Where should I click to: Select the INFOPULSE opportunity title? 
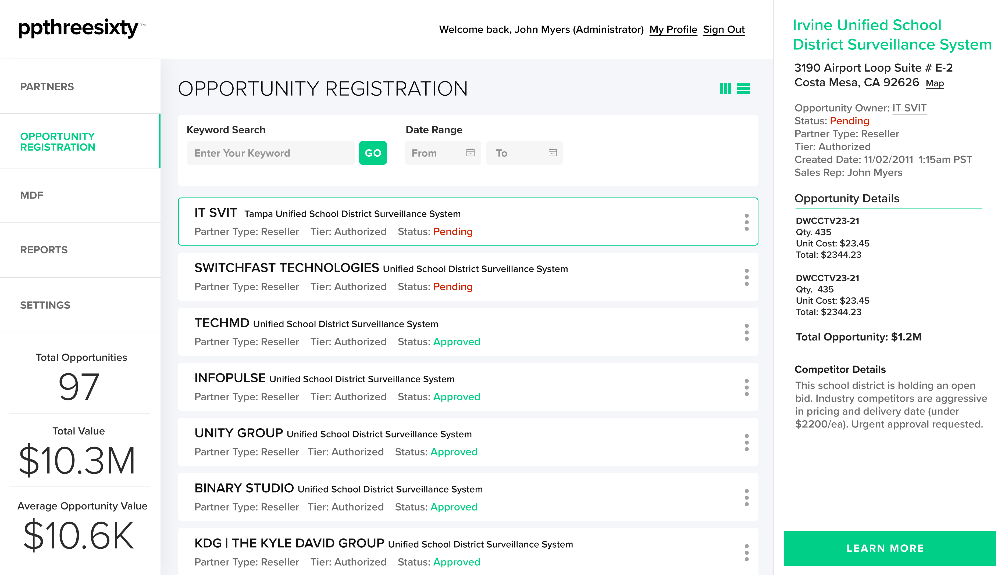tap(230, 378)
